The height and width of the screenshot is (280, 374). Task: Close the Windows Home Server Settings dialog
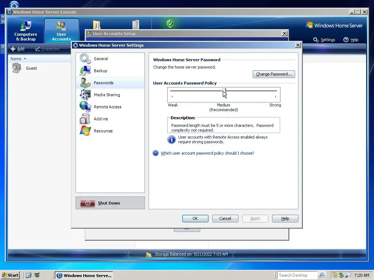298,45
